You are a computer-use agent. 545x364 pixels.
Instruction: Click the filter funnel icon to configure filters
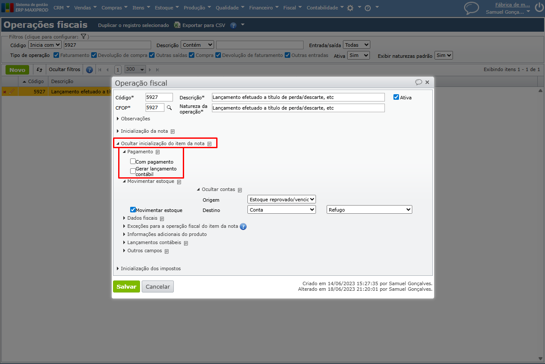[x=83, y=37]
